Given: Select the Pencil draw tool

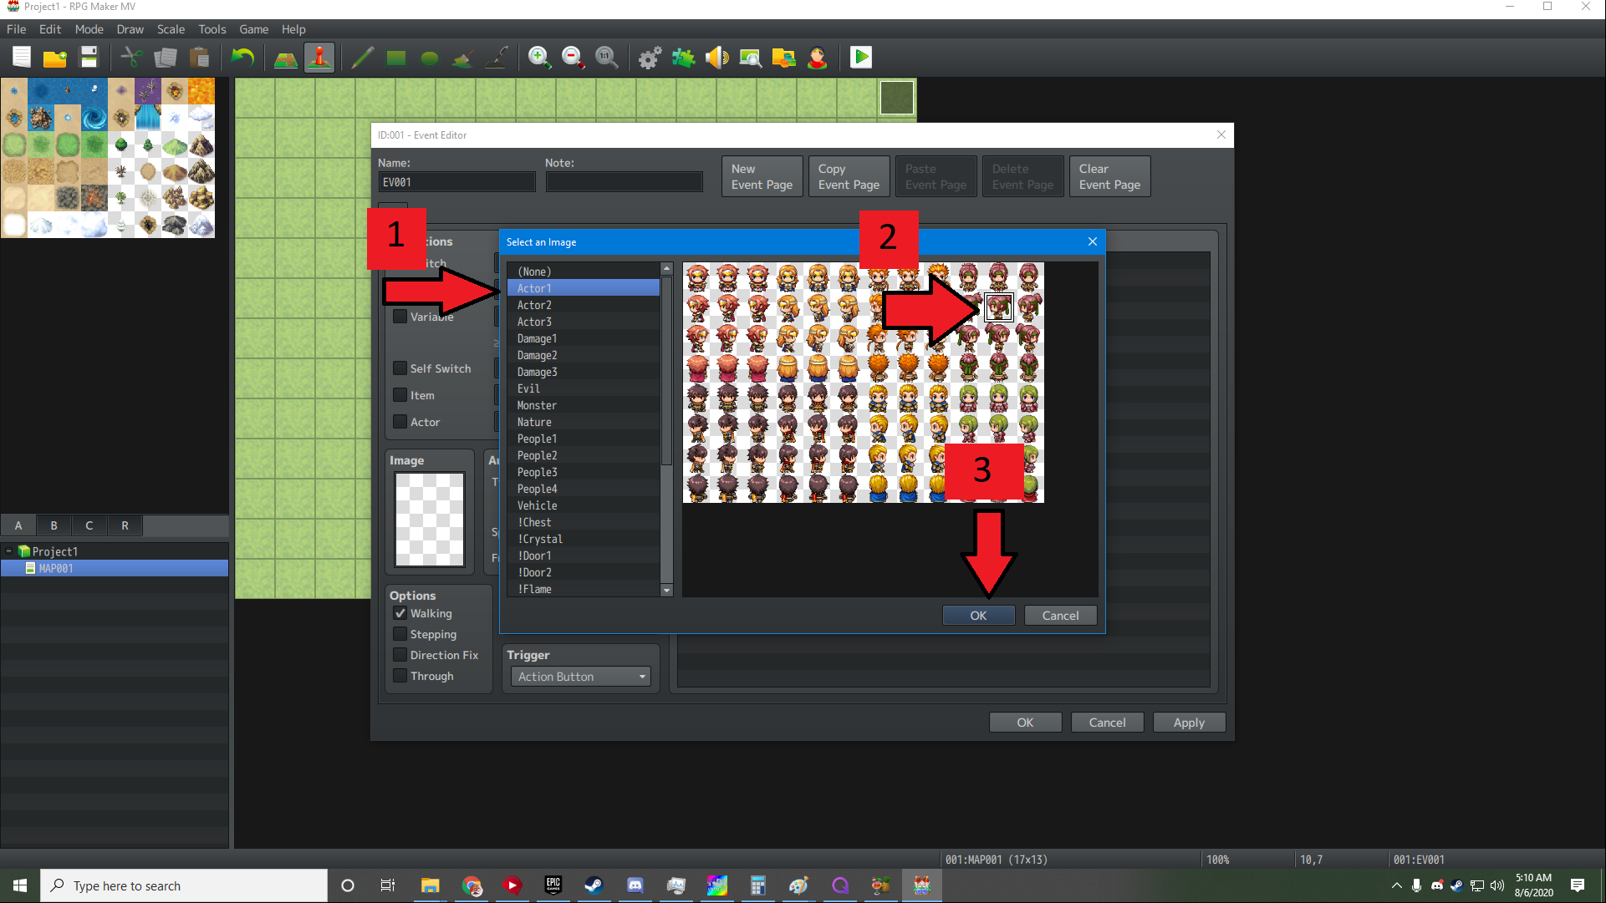Looking at the screenshot, I should [x=362, y=58].
